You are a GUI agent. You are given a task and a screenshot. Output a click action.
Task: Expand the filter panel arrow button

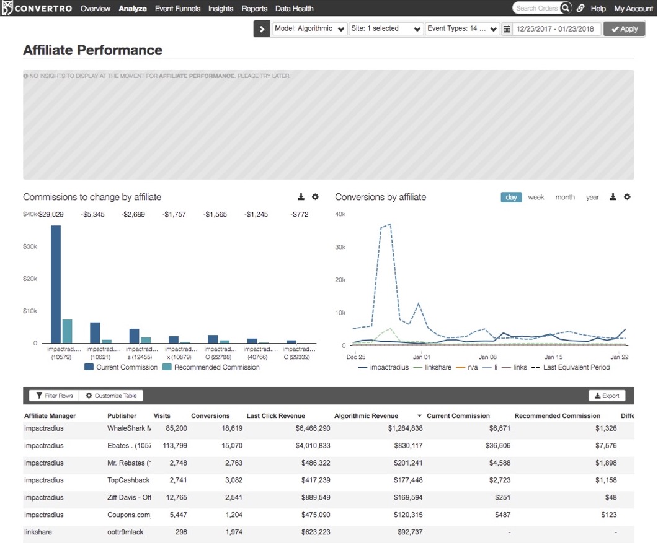262,29
